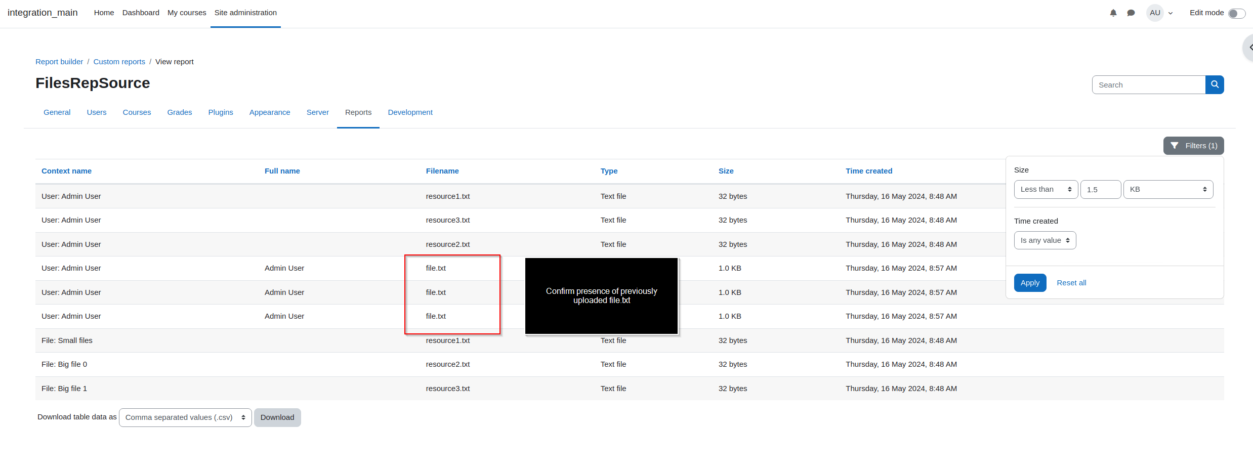Sort by Full name column header
Screen dimensions: 1253x472
point(282,171)
